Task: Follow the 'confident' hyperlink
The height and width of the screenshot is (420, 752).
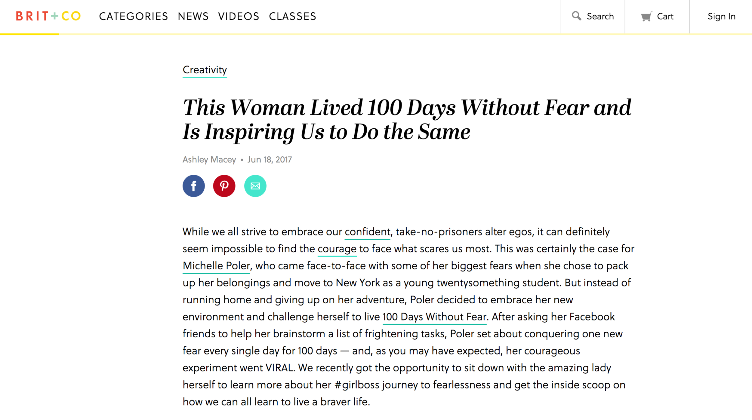Action: 367,232
